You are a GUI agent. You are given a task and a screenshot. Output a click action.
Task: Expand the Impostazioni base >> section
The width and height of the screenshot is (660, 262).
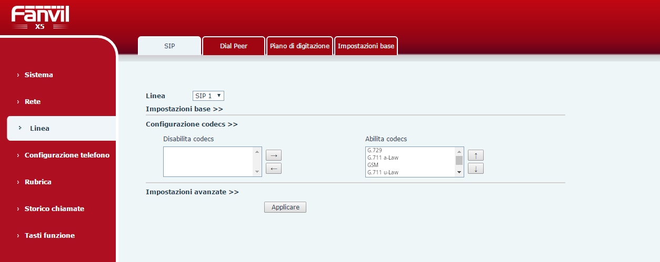pos(184,109)
